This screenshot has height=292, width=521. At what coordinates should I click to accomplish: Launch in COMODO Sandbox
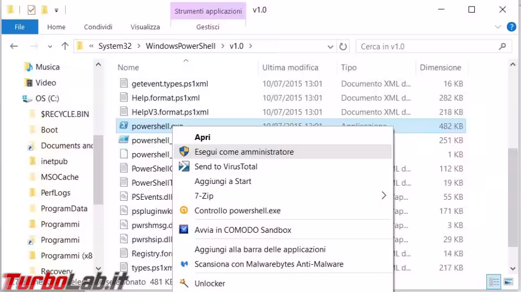click(243, 230)
